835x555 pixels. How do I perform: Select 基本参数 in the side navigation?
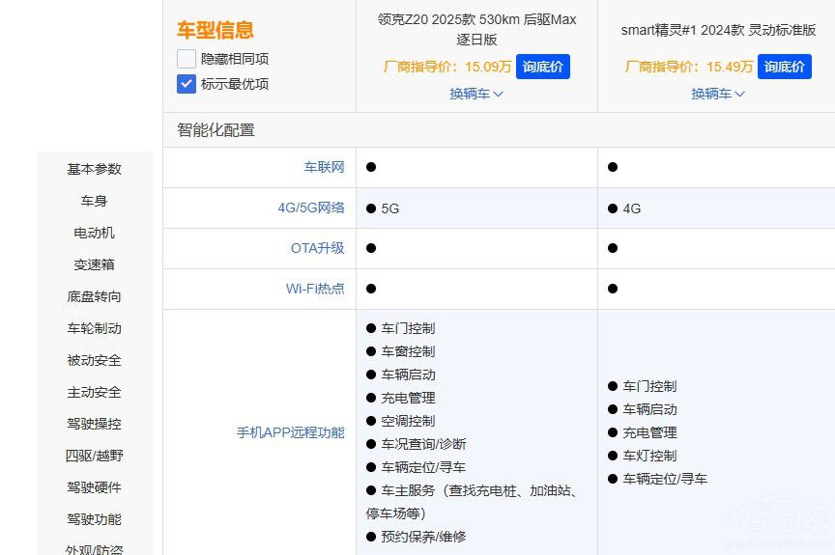[95, 169]
